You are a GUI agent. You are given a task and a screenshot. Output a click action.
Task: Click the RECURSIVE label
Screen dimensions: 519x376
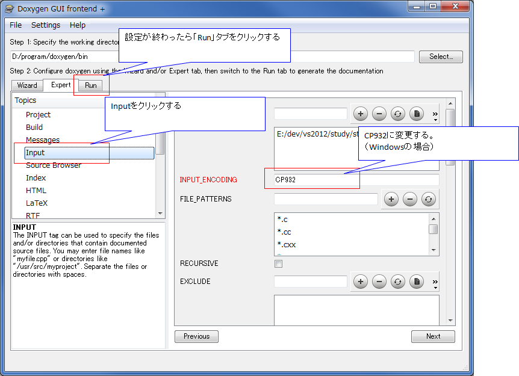click(199, 264)
